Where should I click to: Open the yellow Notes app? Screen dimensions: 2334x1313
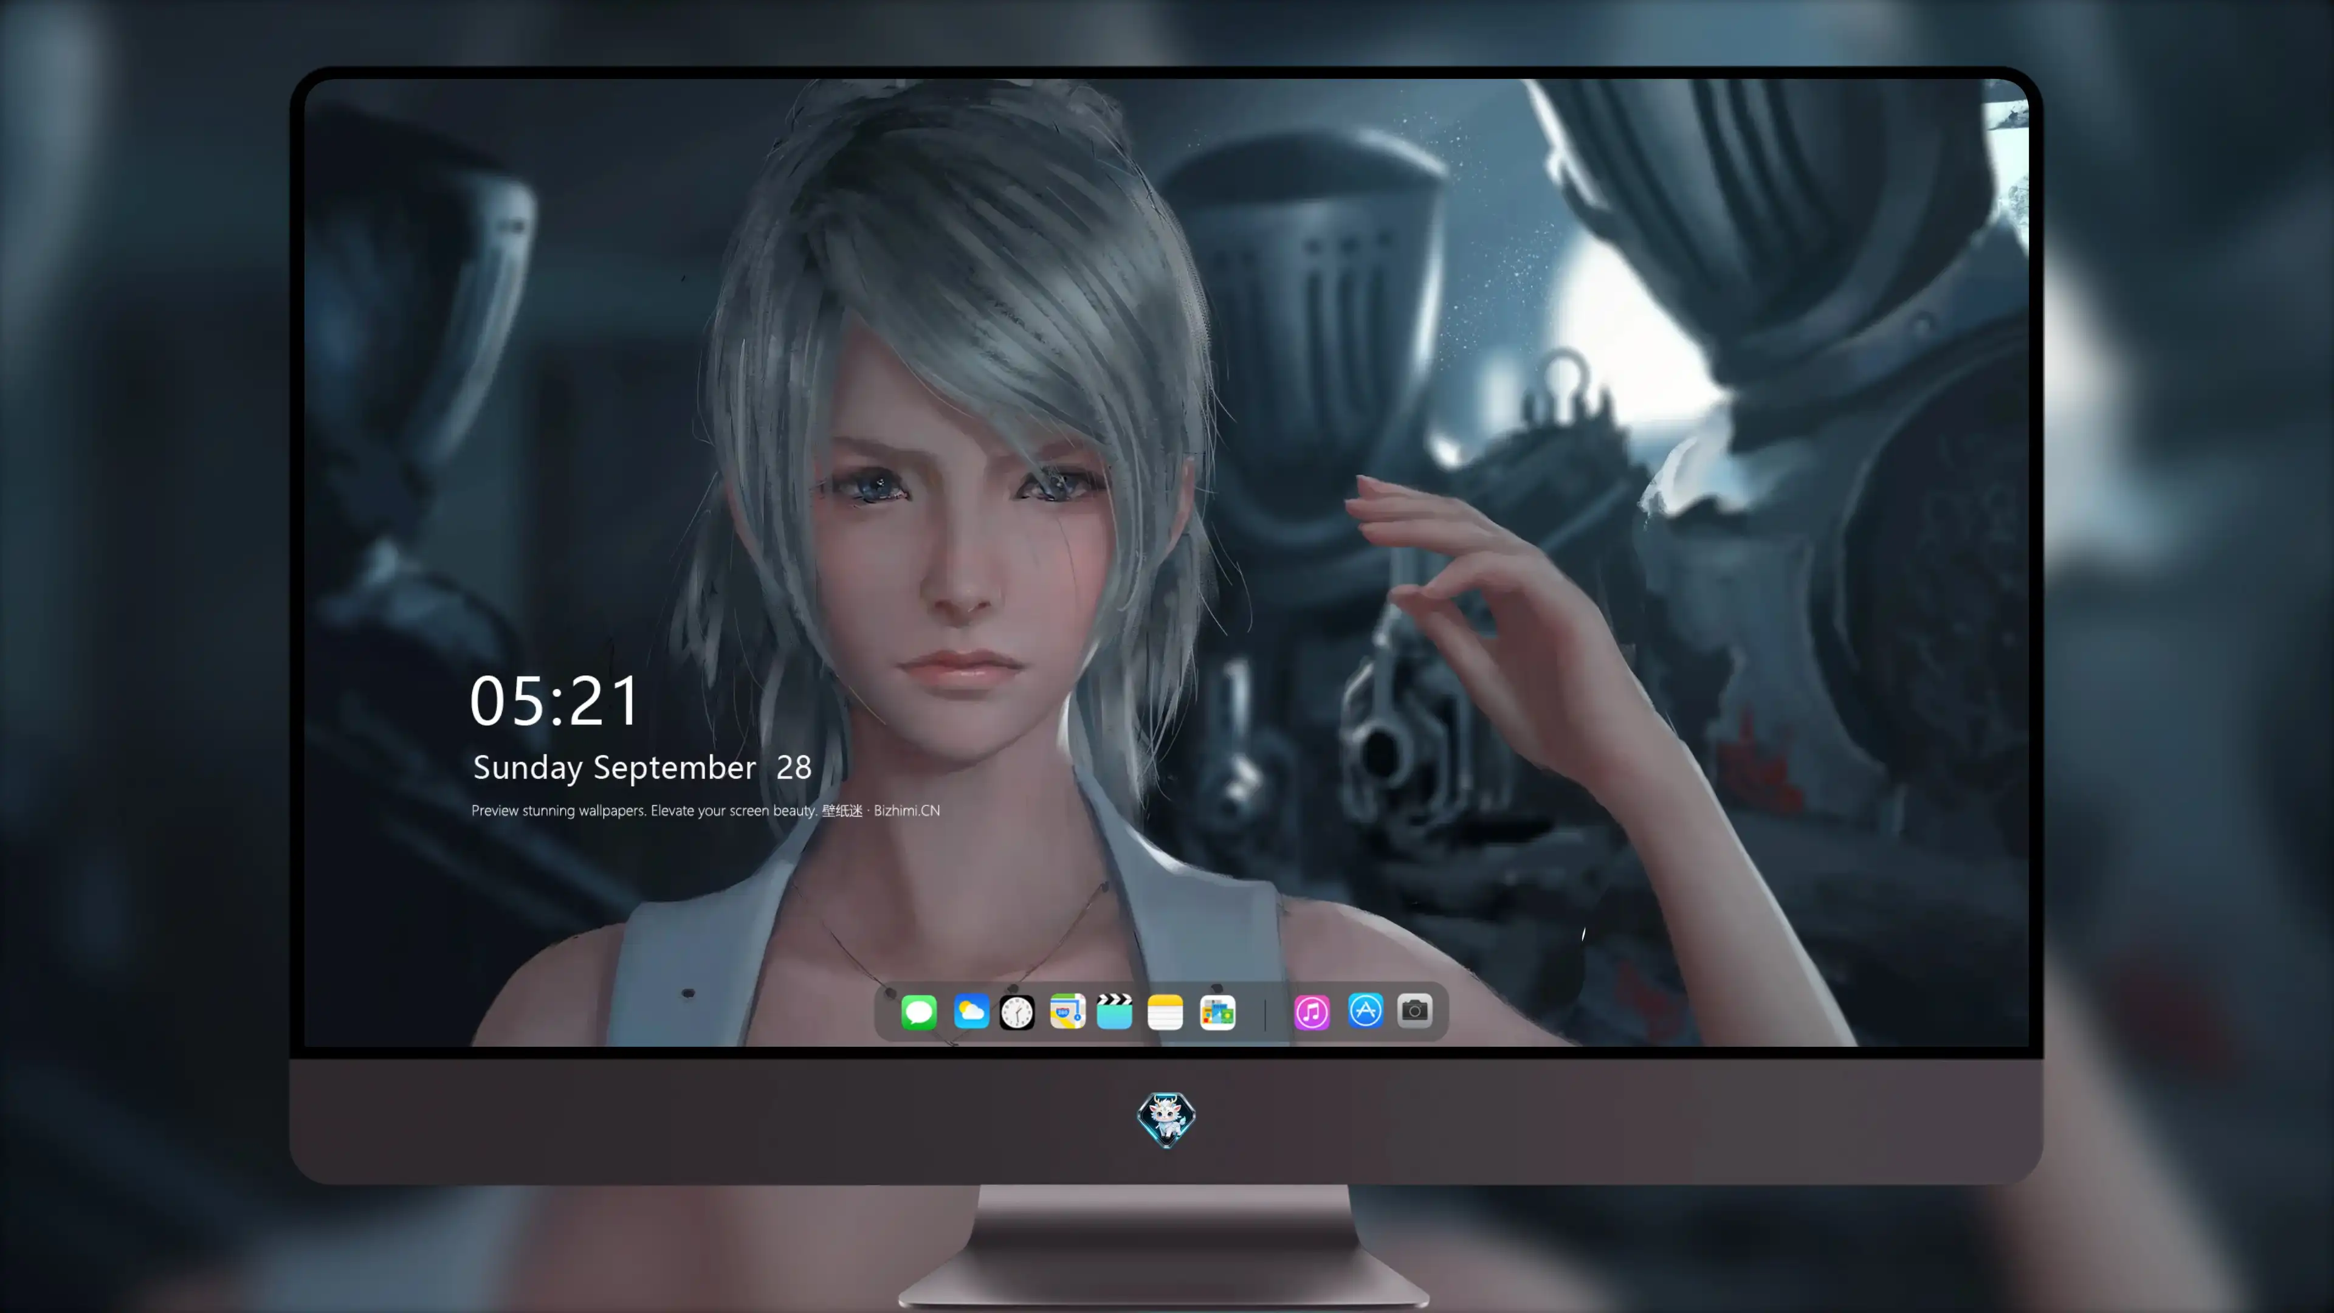(1165, 1012)
